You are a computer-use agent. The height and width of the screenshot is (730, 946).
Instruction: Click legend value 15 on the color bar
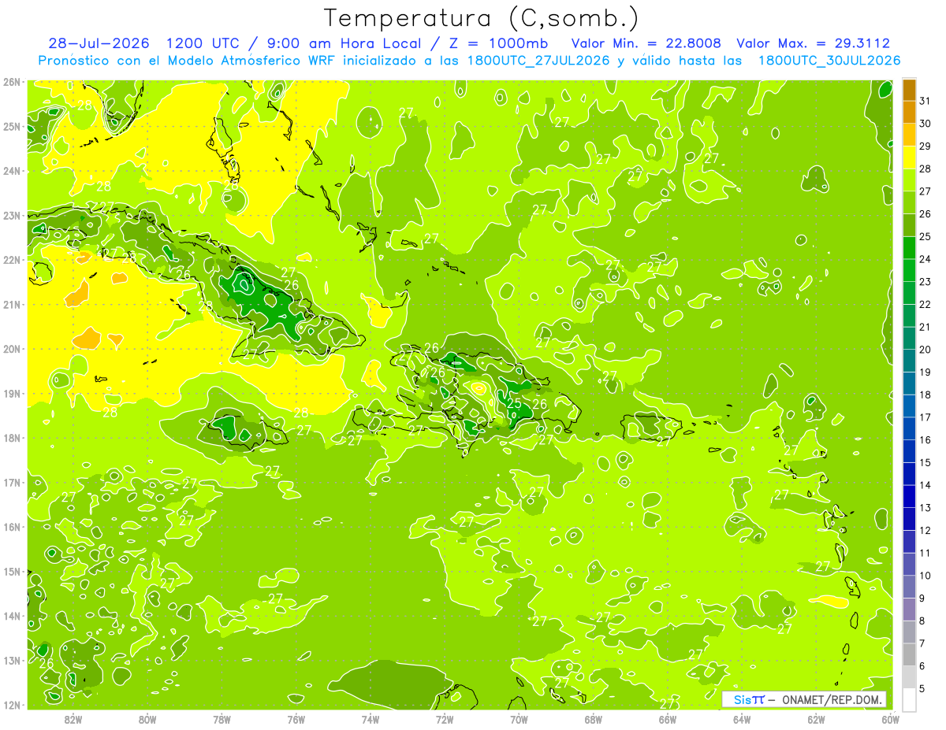pos(926,462)
